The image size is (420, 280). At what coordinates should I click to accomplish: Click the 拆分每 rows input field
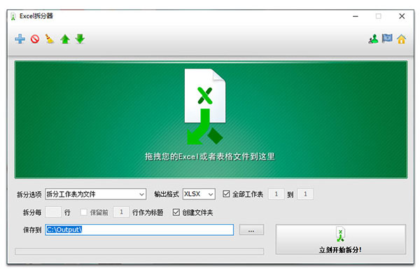pos(53,212)
